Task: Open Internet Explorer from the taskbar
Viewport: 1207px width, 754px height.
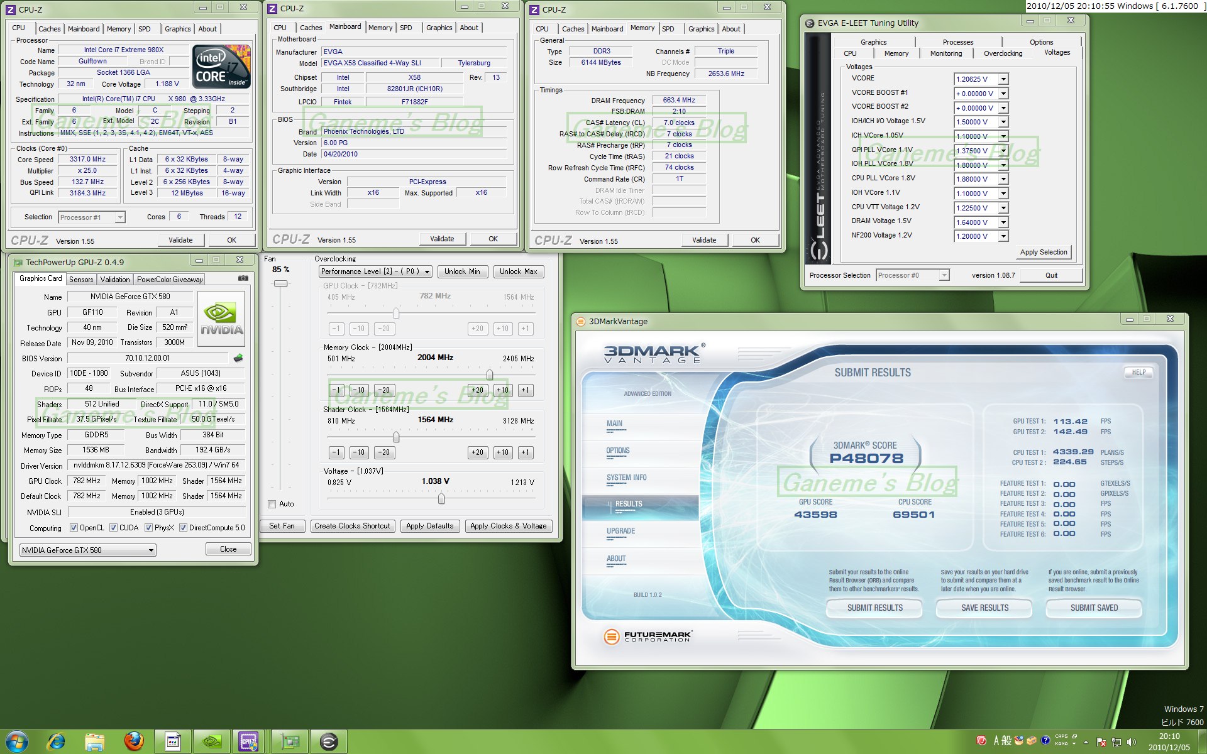Action: [x=56, y=741]
